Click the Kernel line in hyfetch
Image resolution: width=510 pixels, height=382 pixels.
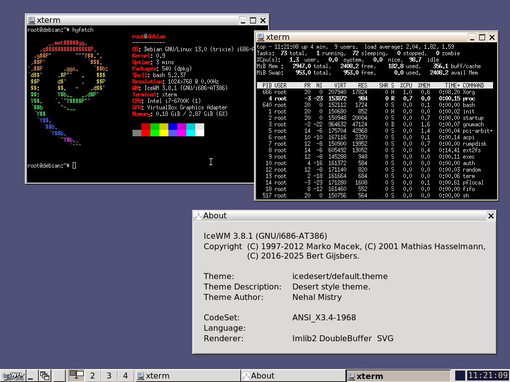pyautogui.click(x=148, y=56)
